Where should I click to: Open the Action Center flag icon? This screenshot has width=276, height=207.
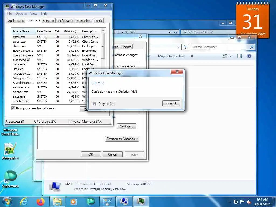242,202
